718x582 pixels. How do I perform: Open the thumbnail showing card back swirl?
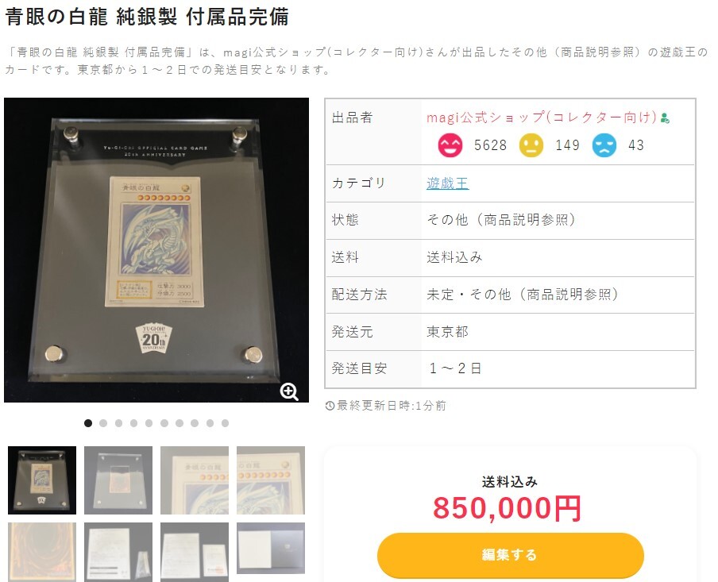point(42,553)
